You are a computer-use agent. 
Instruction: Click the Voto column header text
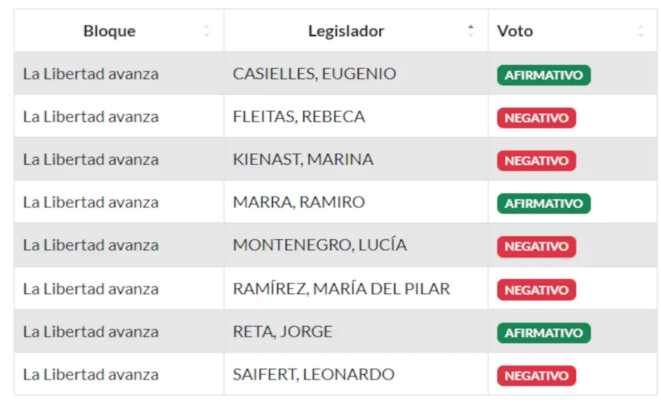(x=515, y=31)
